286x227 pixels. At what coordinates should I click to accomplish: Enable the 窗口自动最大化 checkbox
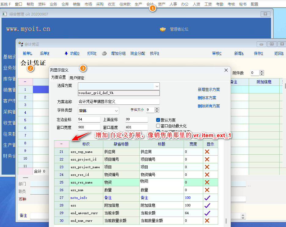coord(158,126)
